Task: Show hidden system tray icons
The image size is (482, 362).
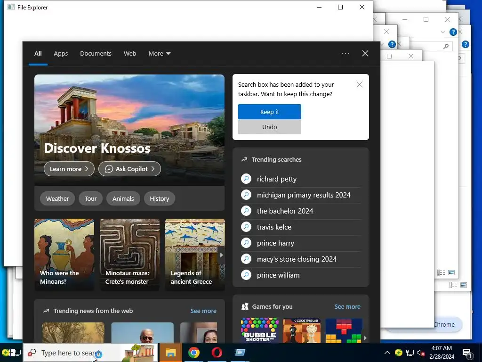Action: (x=387, y=353)
